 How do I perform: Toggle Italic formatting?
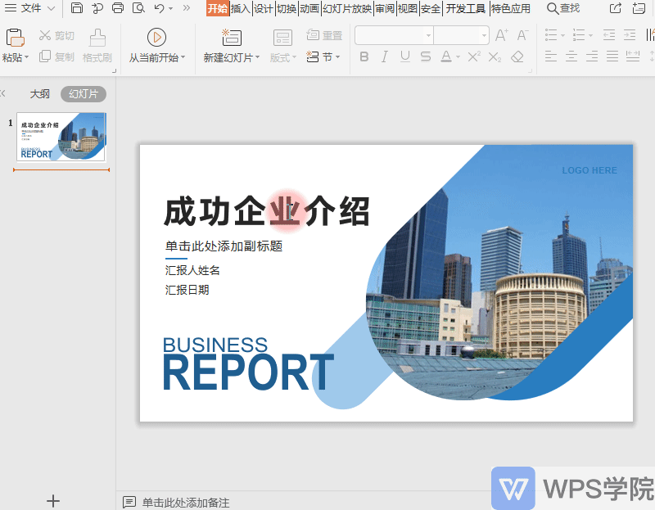tap(385, 56)
